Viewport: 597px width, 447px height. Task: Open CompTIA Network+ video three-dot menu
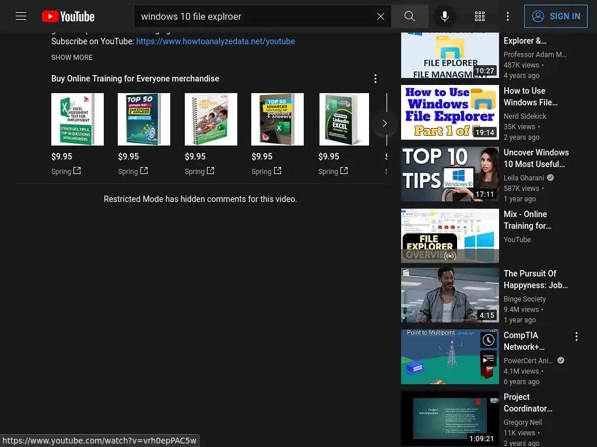[x=577, y=336]
